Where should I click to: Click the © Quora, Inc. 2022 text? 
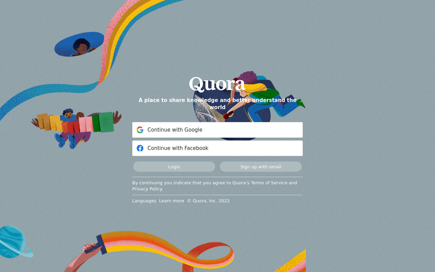click(x=208, y=201)
